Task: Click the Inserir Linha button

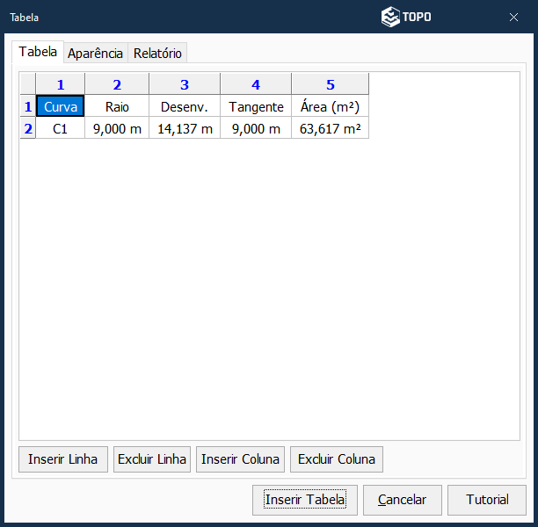Action: 63,458
